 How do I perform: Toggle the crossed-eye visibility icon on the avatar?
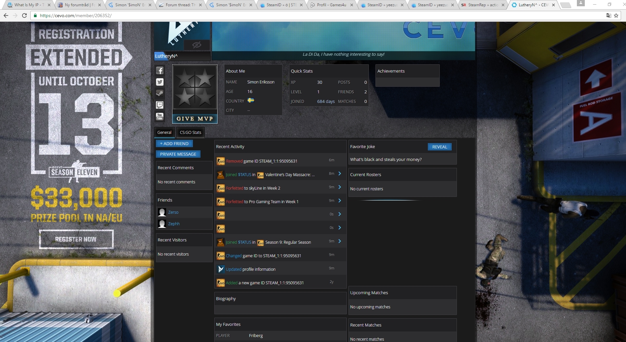[197, 45]
